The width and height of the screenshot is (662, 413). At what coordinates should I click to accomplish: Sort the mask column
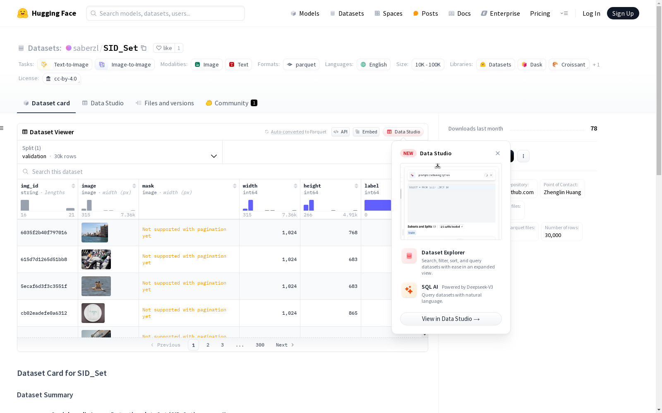pos(235,186)
